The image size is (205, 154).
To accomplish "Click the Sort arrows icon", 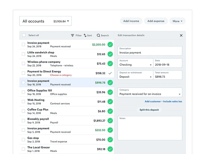I will (x=85, y=35).
